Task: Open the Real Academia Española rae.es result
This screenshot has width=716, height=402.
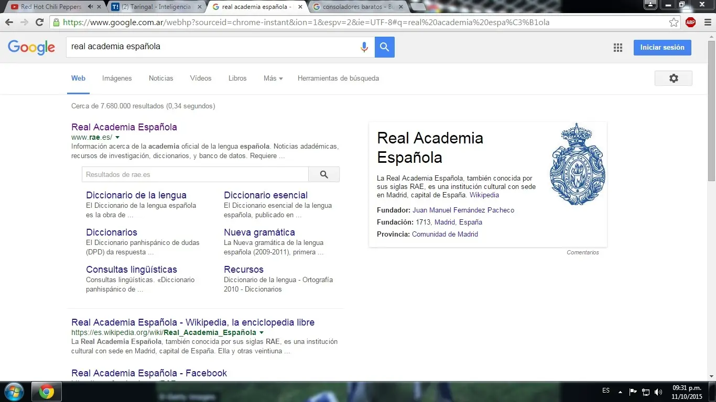Action: pos(124,127)
